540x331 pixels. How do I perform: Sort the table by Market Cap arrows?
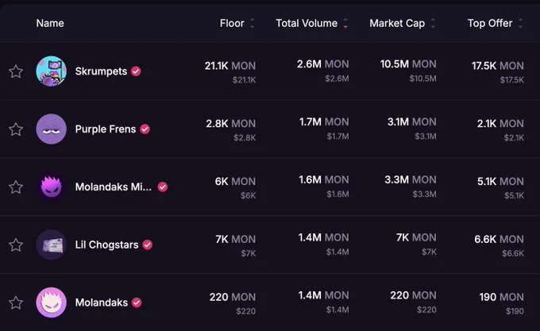coord(433,23)
